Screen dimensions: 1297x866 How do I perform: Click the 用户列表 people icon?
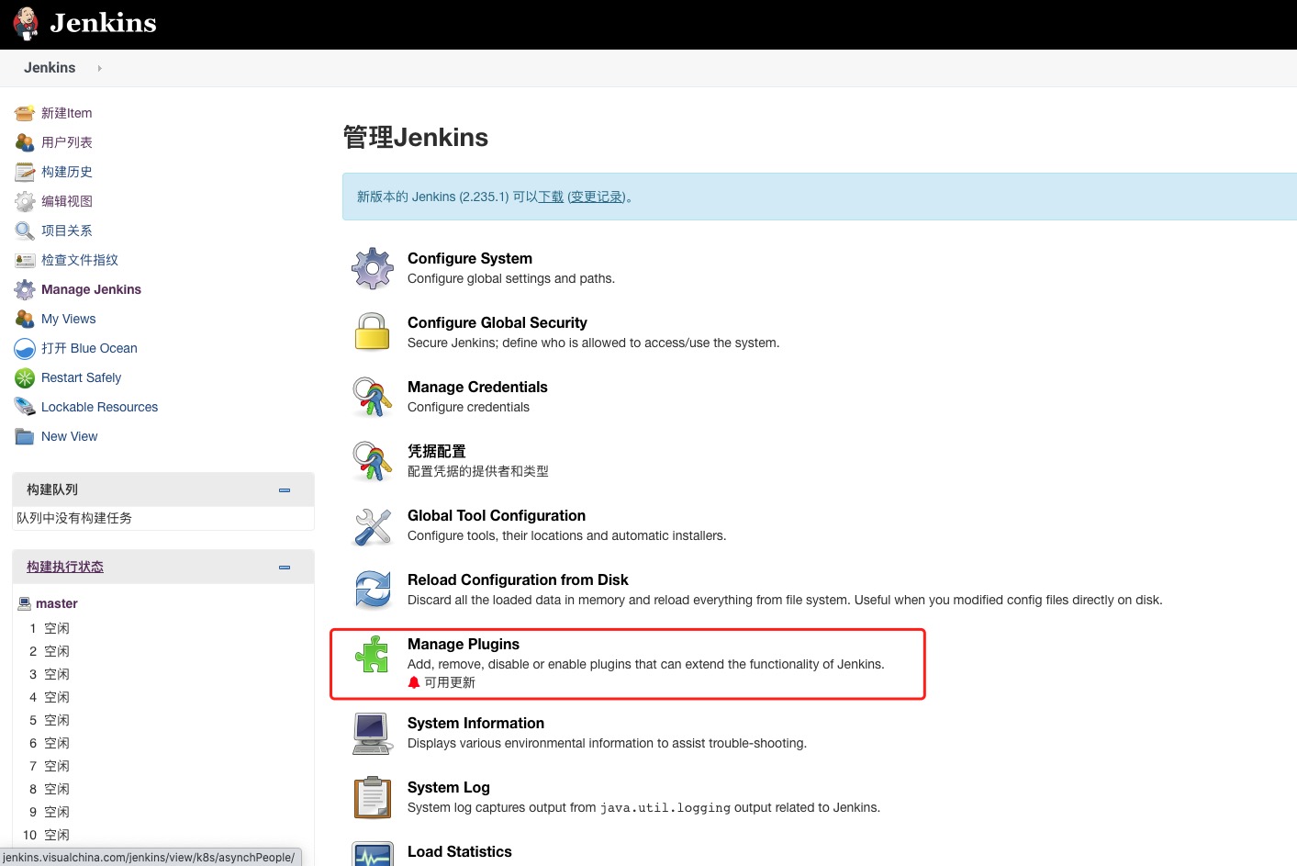(25, 142)
